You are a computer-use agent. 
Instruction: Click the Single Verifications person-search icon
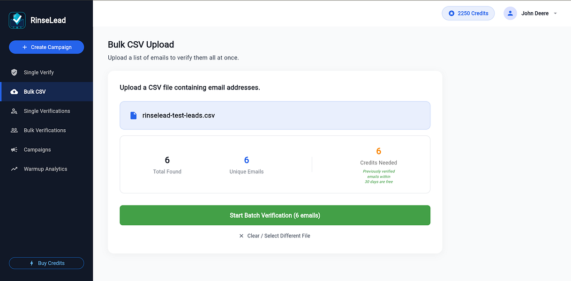coord(14,111)
